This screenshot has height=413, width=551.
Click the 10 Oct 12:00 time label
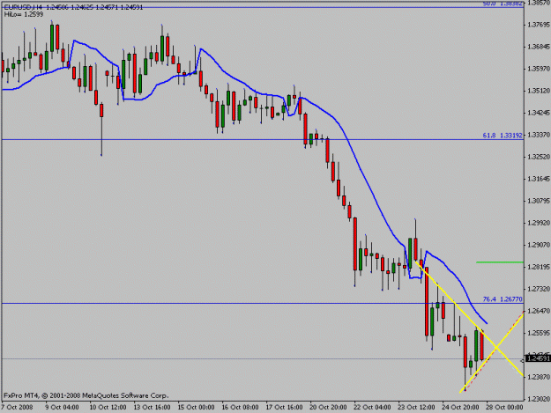108,408
